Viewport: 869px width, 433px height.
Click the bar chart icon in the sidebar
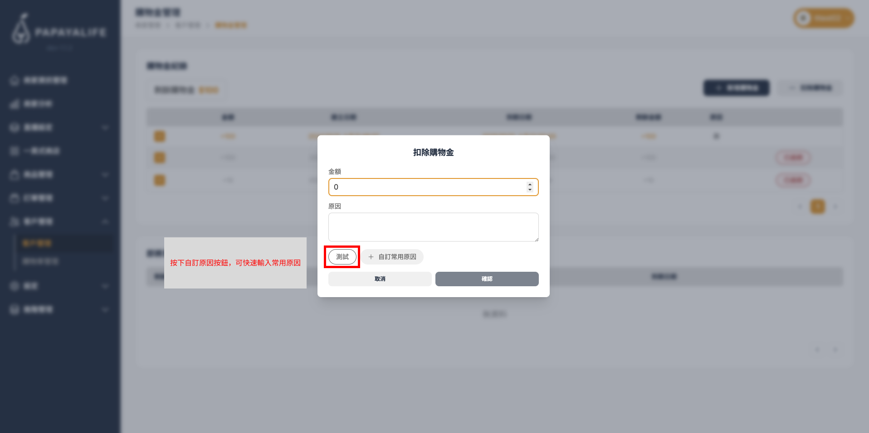pyautogui.click(x=15, y=104)
